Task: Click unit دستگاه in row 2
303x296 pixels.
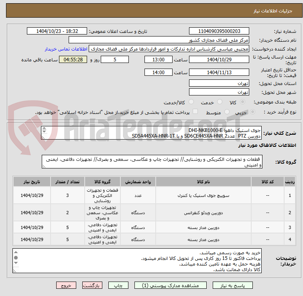Action: [138, 213]
